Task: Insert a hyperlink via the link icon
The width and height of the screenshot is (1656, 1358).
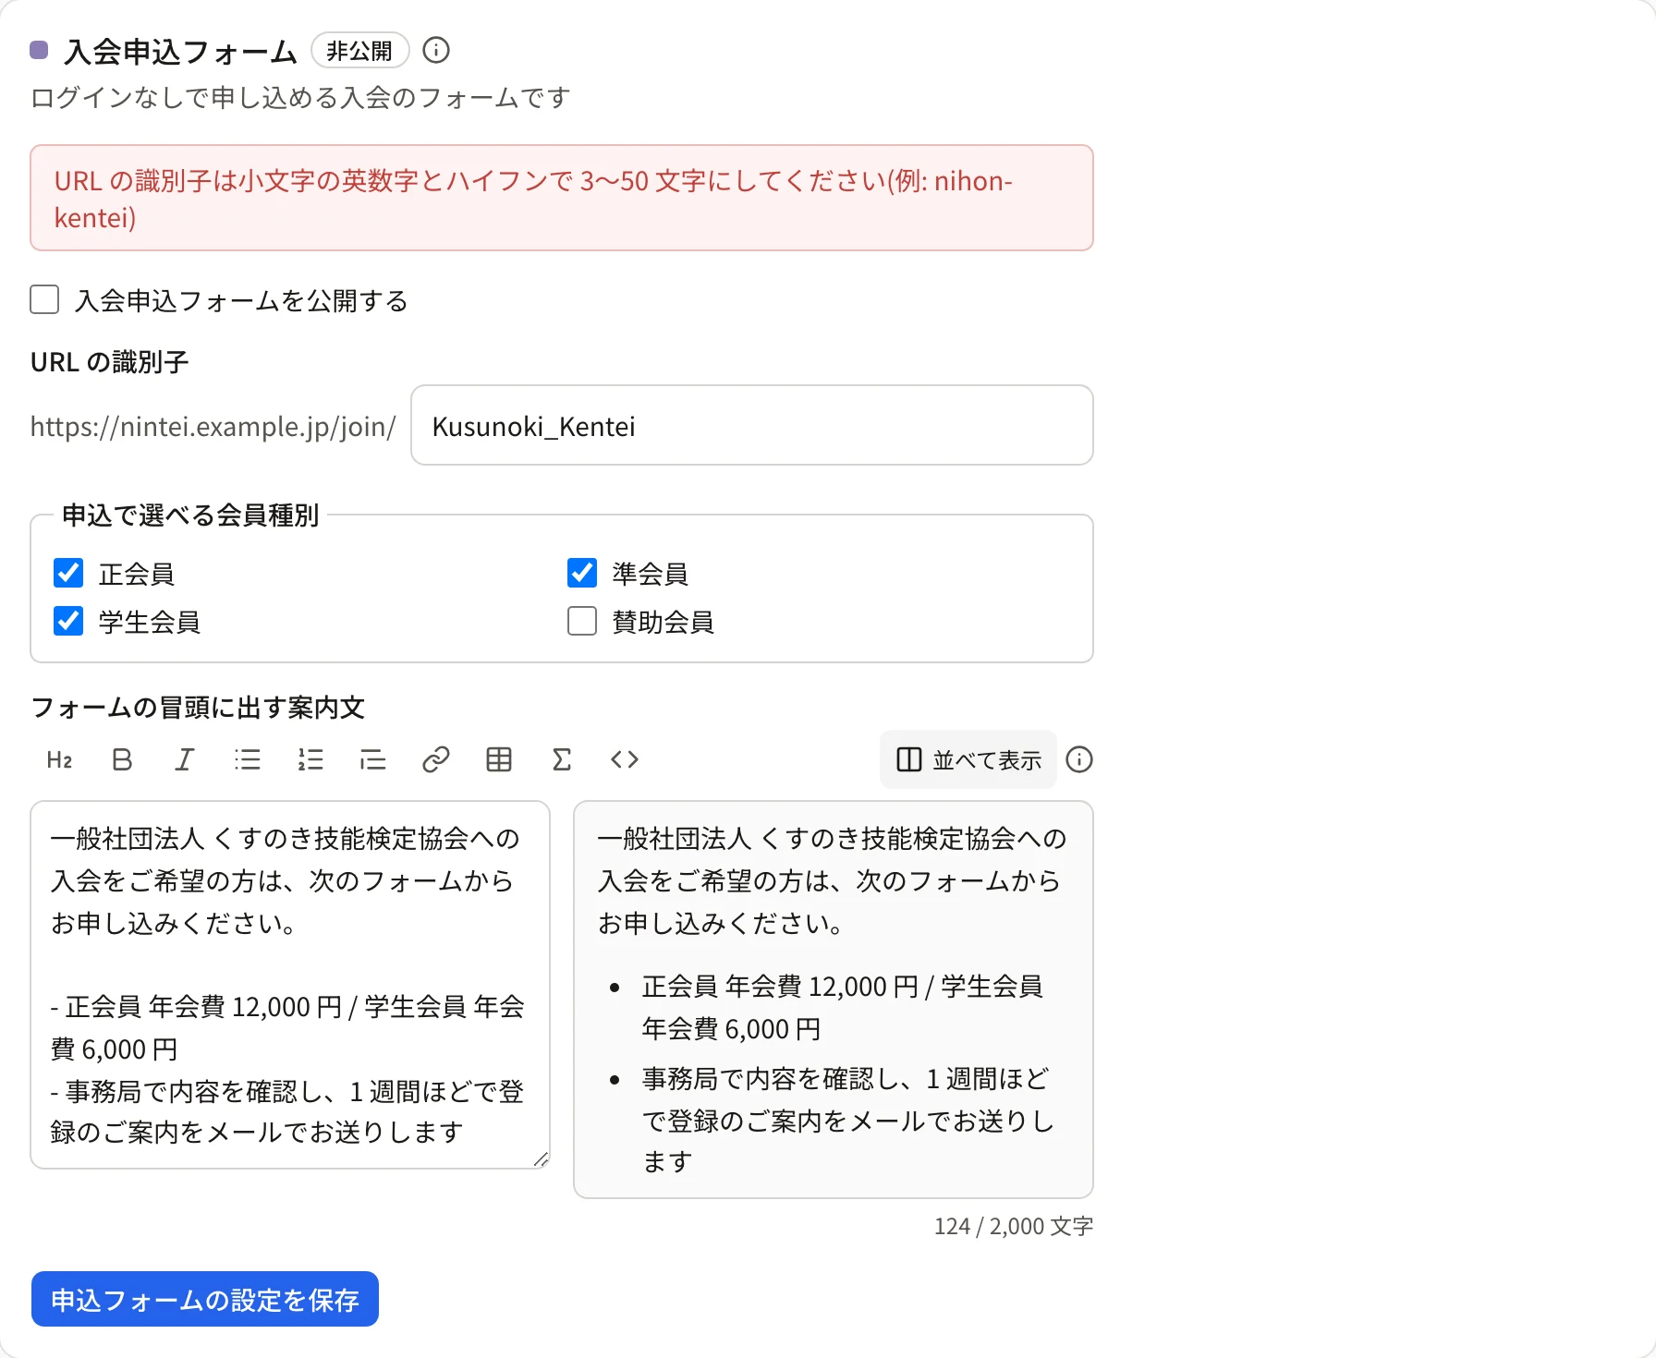Action: [436, 759]
